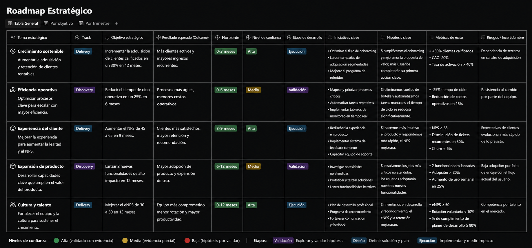
Task: Switch to the Tabla General tab
Action: click(23, 23)
